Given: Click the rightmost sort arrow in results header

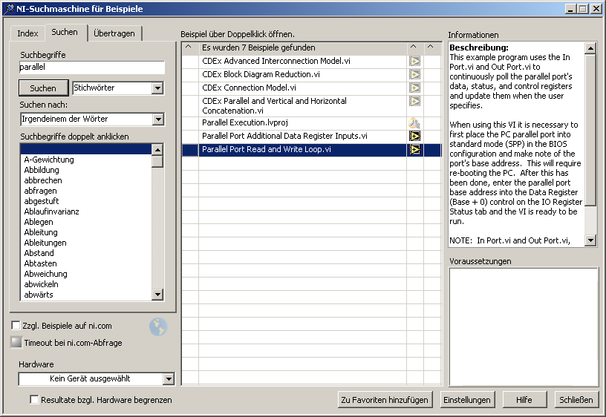Looking at the screenshot, I should (431, 47).
